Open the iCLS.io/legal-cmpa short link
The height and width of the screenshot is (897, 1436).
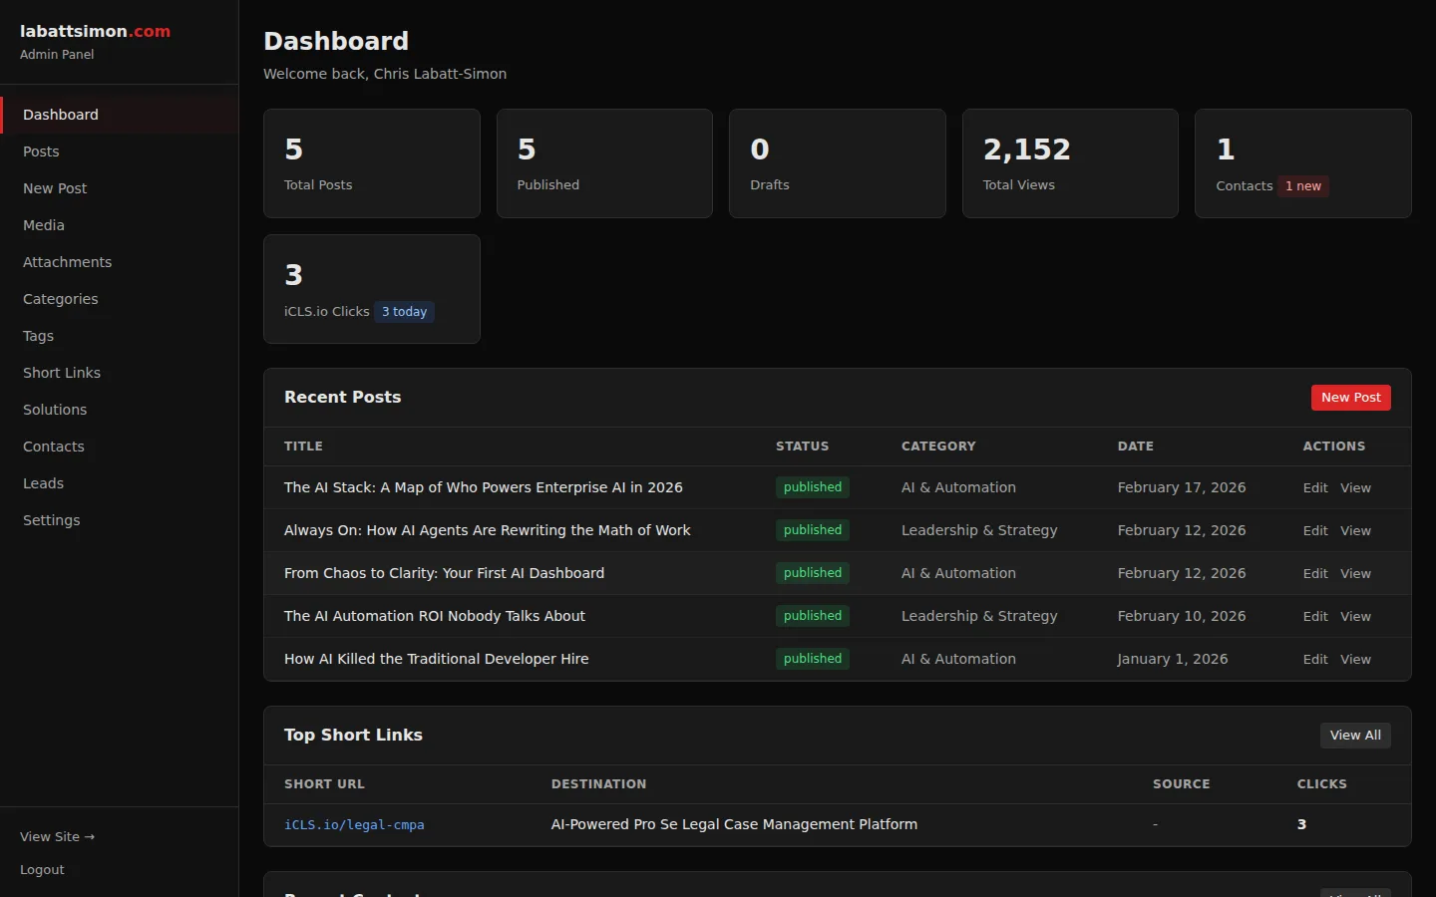(x=354, y=825)
